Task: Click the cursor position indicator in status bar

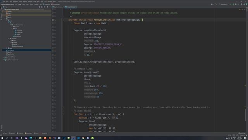Action: 230,135
